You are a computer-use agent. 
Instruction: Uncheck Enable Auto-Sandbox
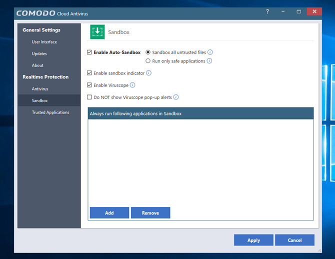coord(89,52)
